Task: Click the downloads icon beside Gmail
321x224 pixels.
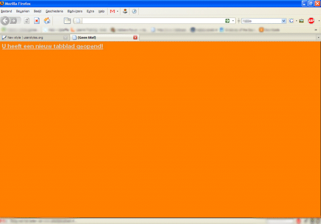Action: [125, 11]
